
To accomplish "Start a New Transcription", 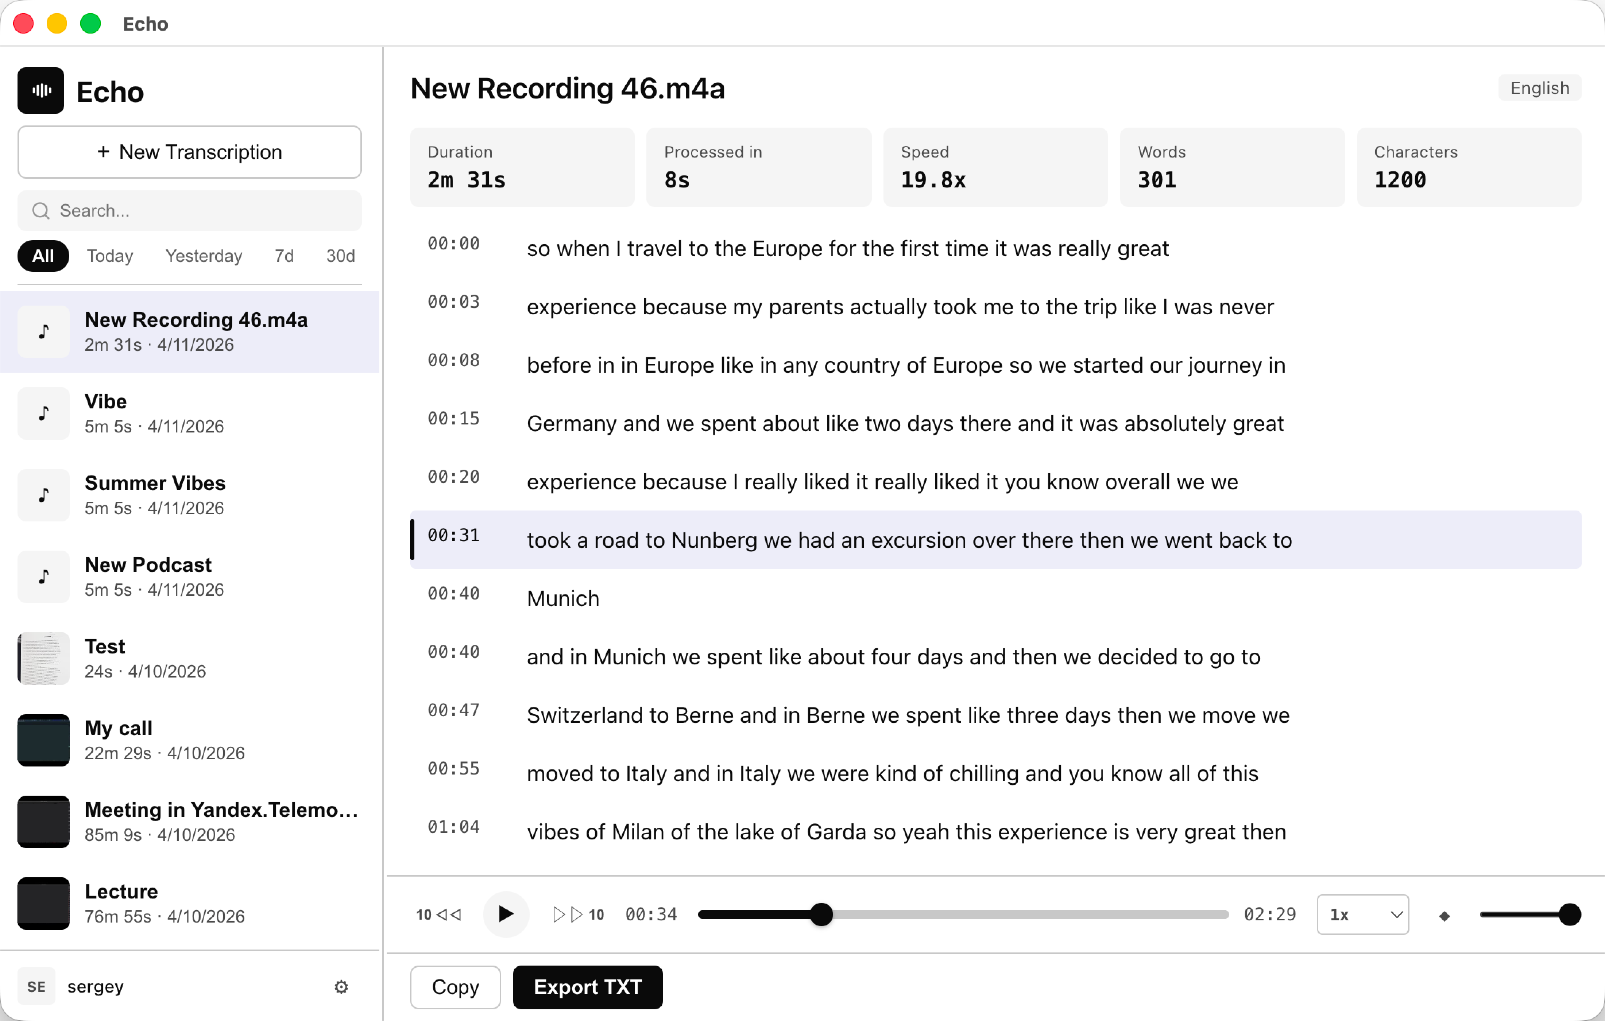I will (x=189, y=152).
